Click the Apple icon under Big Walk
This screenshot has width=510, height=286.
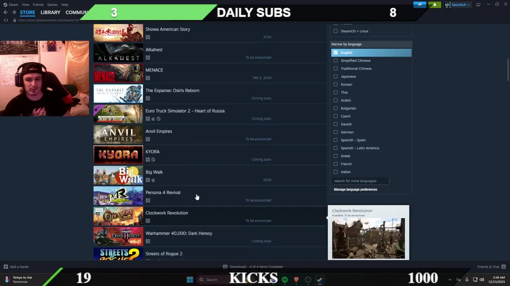(153, 180)
